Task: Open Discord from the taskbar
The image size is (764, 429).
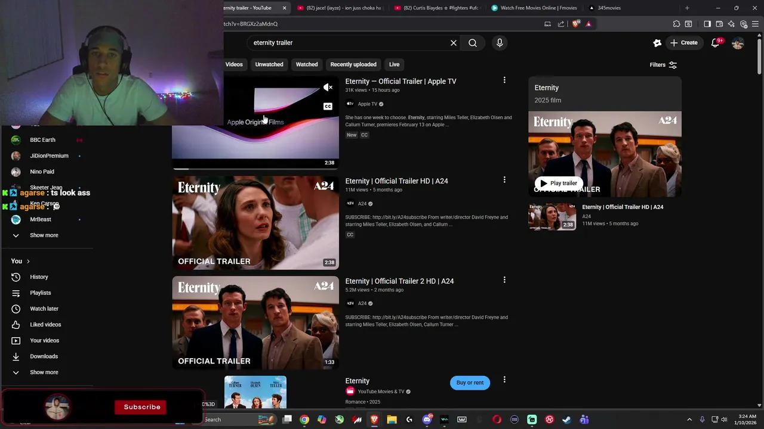Action: click(427, 419)
